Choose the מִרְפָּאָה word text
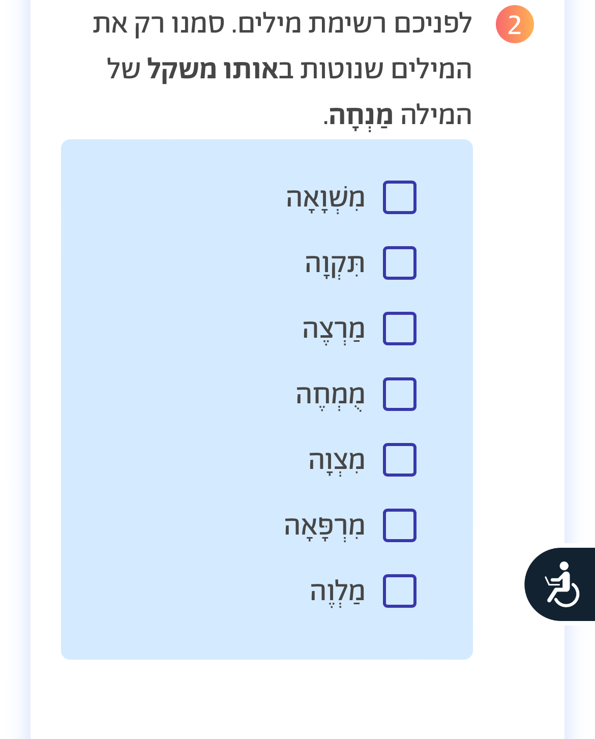The image size is (595, 739). tap(324, 526)
